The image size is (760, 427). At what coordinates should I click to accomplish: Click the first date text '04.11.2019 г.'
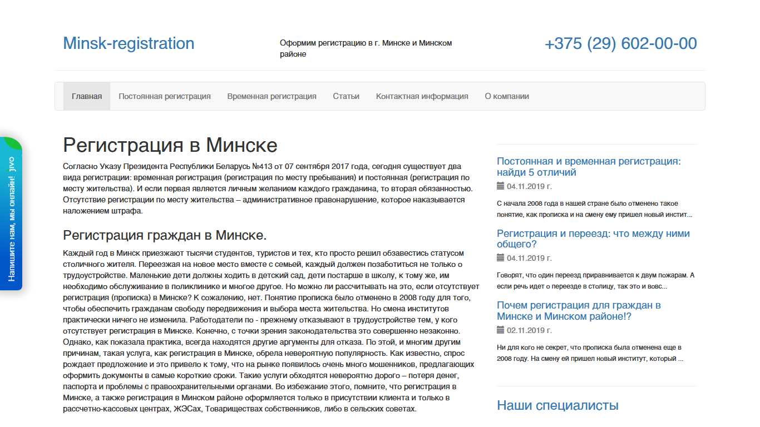[529, 186]
